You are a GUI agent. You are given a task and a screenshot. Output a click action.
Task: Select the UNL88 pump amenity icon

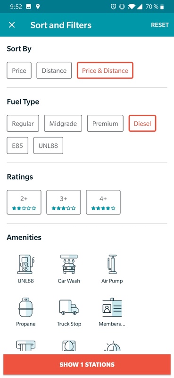[25, 264]
